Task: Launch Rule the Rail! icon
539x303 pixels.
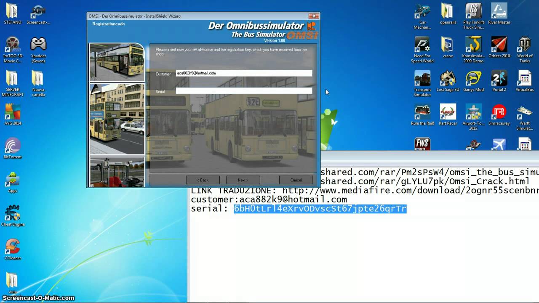Action: [x=422, y=115]
